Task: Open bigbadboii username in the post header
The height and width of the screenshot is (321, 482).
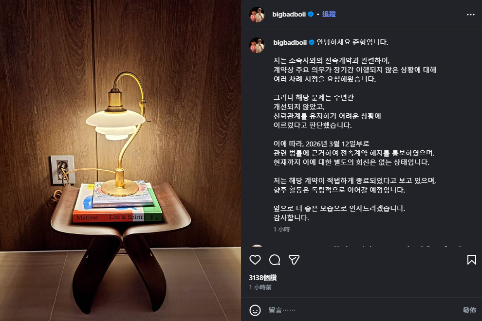Action: (289, 15)
